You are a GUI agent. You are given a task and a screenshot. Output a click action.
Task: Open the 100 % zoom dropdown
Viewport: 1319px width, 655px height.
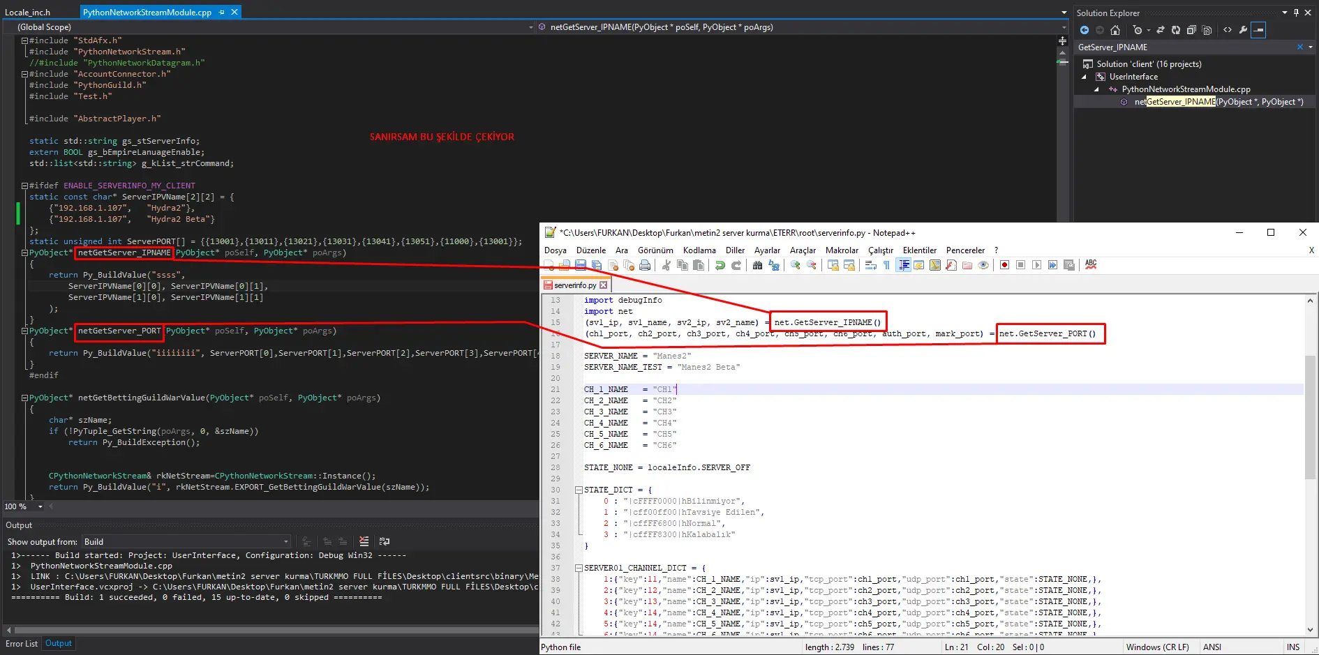[x=40, y=506]
